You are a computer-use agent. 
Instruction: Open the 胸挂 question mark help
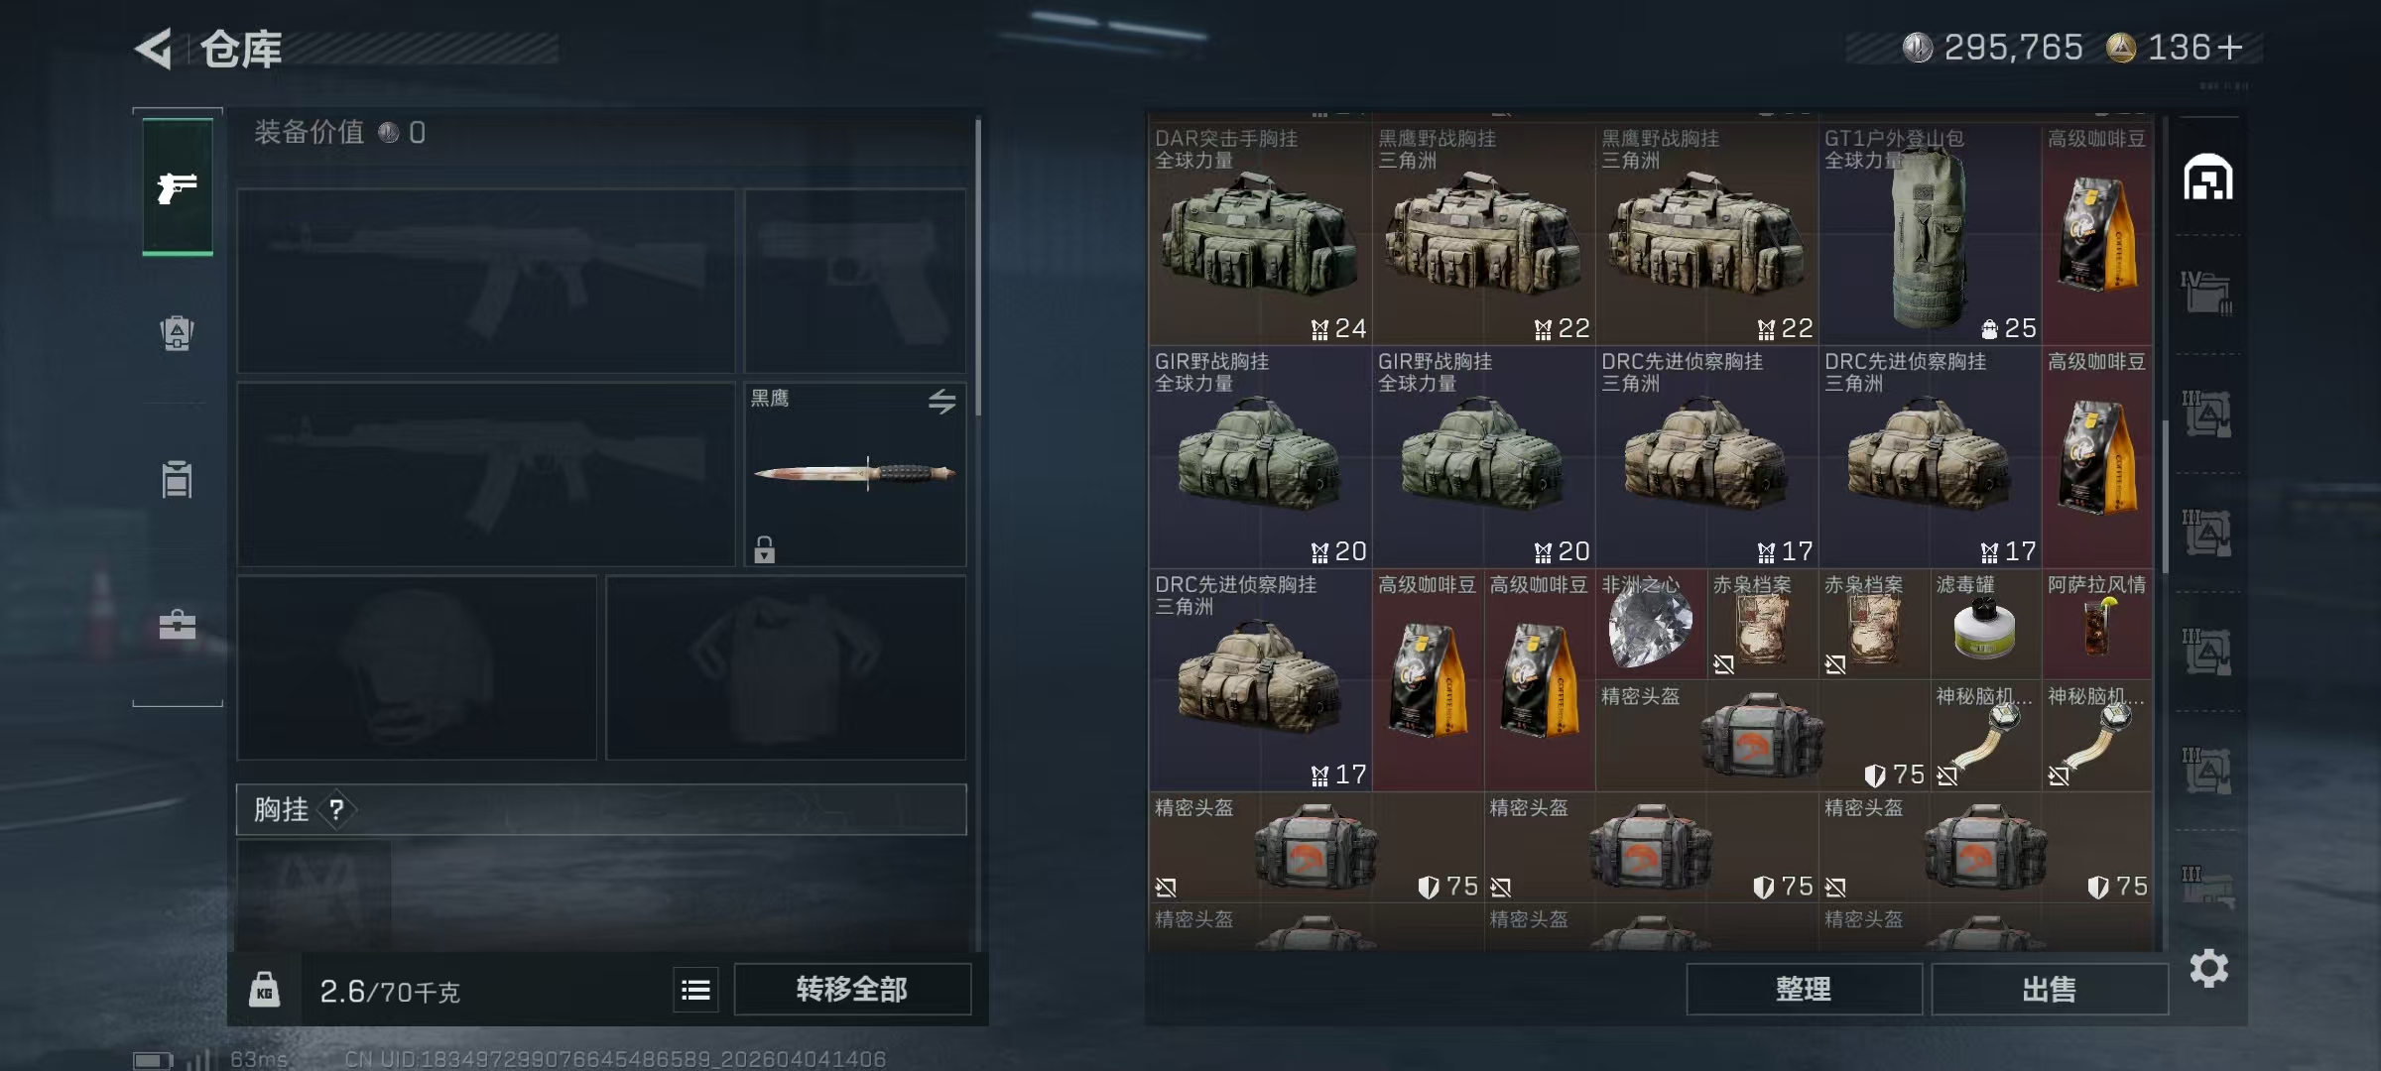click(x=336, y=809)
